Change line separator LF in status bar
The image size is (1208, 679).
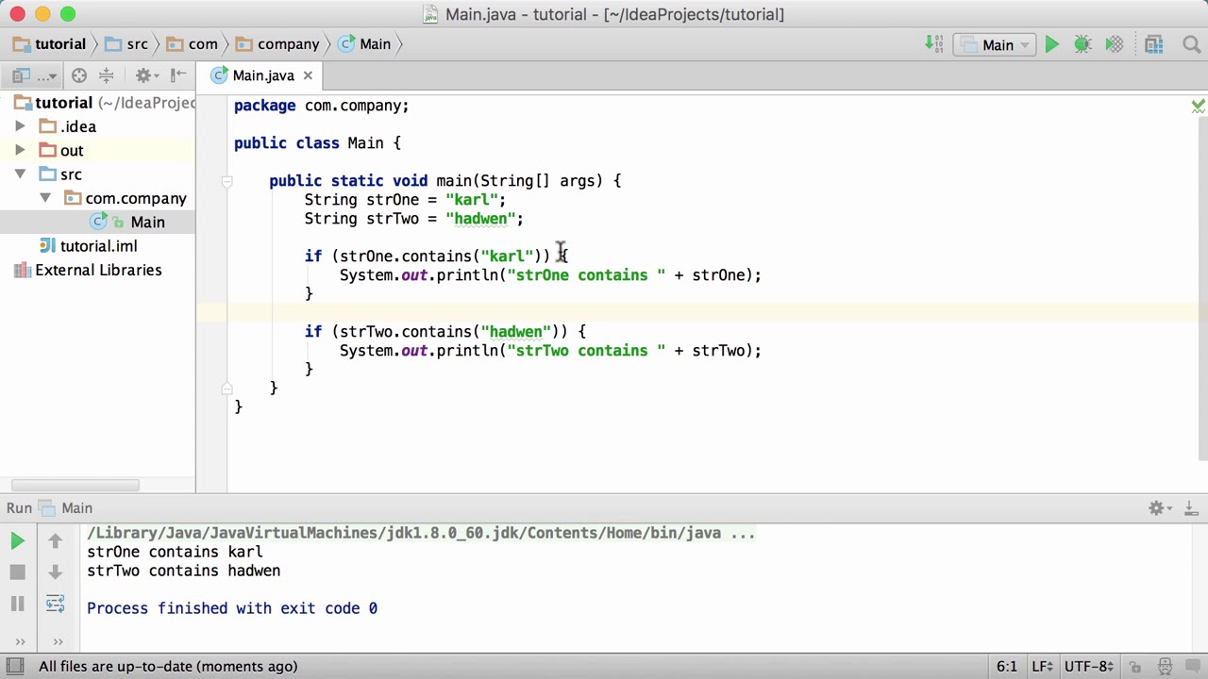click(x=1042, y=667)
